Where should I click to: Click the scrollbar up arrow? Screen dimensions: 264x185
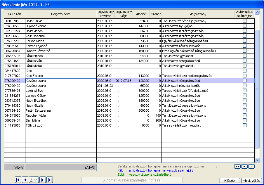tap(257, 12)
